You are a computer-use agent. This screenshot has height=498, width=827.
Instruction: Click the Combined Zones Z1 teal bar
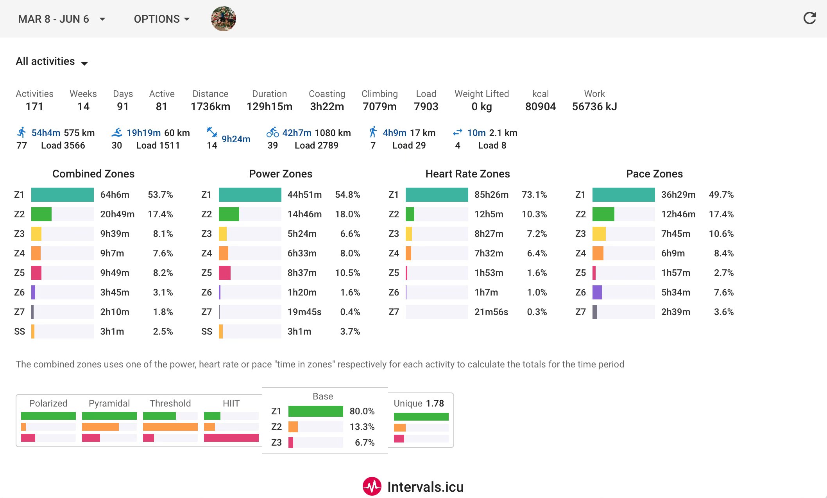pos(62,195)
